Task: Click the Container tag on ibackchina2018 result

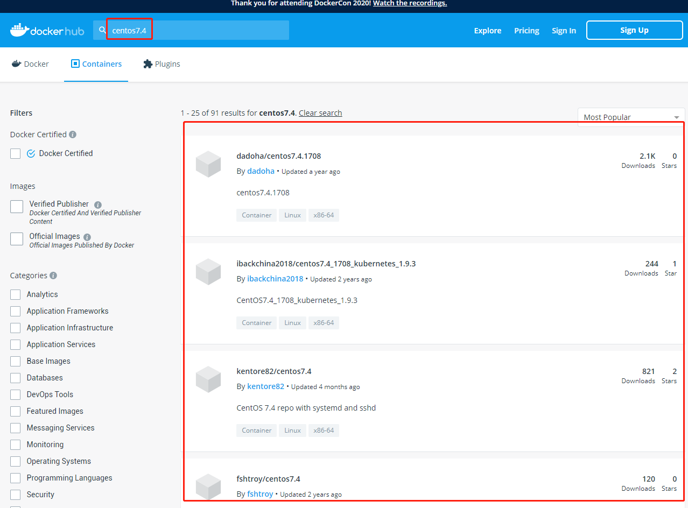Action: 256,323
